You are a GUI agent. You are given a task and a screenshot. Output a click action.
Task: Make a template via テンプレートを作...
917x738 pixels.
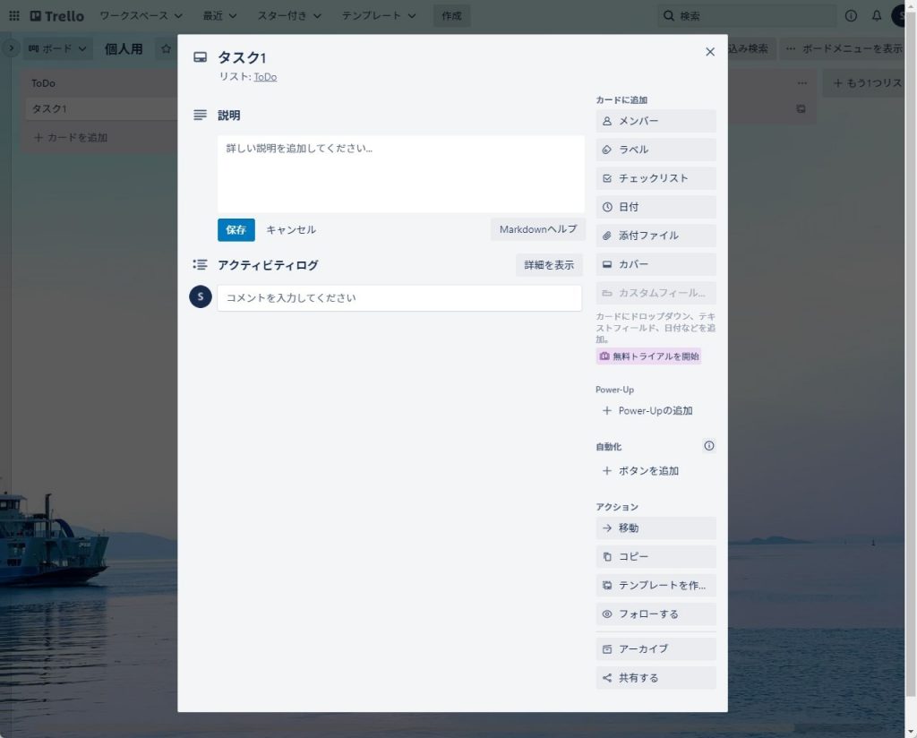(x=656, y=586)
